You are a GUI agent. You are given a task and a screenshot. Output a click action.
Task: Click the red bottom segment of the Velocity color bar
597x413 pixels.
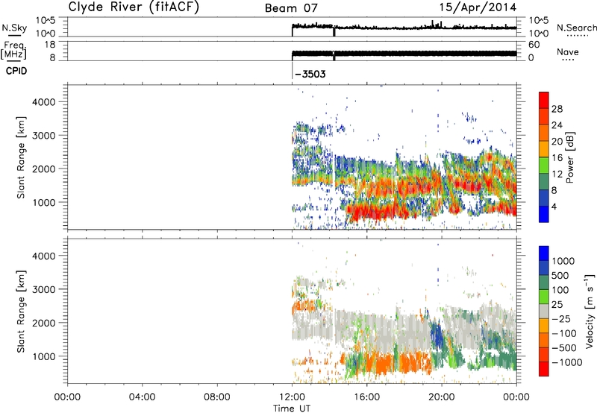click(x=544, y=369)
